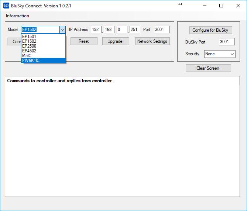Click first IP address octet field
Image resolution: width=247 pixels, height=211 pixels.
click(x=96, y=30)
